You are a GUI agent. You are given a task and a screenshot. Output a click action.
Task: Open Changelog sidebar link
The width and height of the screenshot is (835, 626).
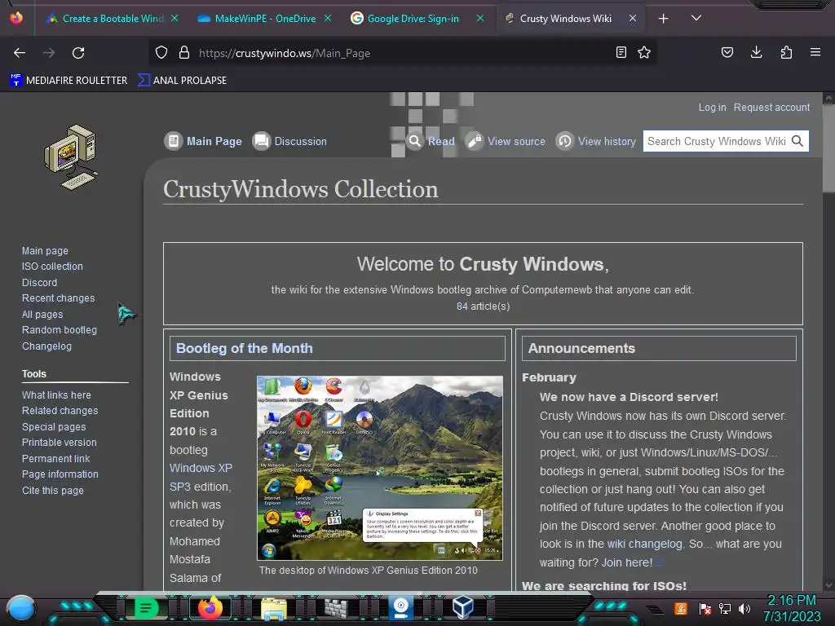46,346
